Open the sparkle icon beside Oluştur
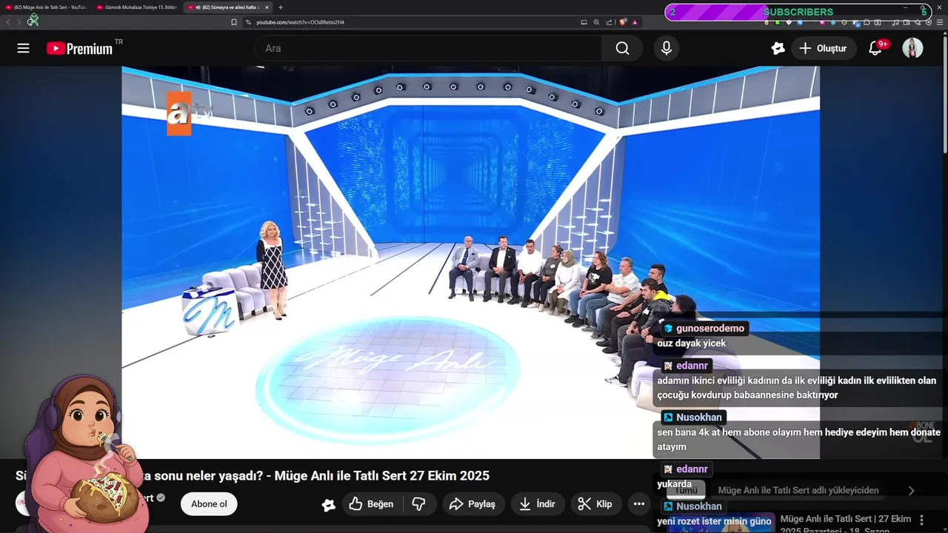 tap(778, 48)
